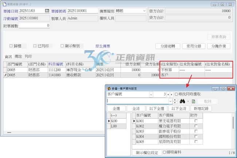Tick the 附件 checkbox for K002
This screenshot has width=237, height=158.
[196, 126]
